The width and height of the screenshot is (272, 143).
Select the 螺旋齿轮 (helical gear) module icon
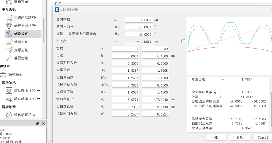pyautogui.click(x=9, y=34)
